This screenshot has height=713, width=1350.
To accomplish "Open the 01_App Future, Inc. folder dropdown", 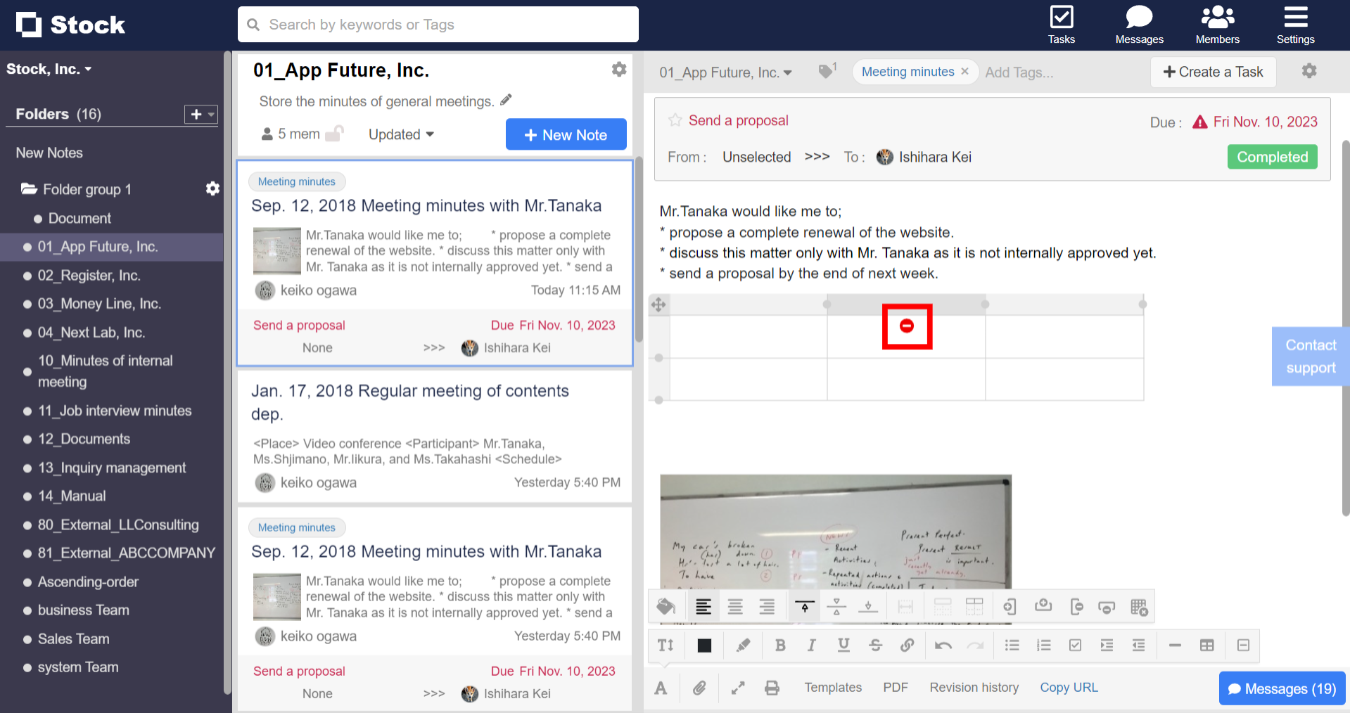I will click(725, 72).
